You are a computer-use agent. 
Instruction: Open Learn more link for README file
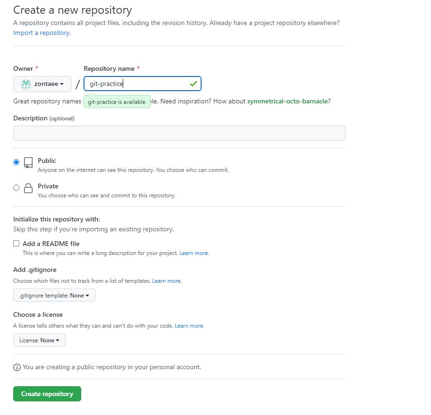pyautogui.click(x=194, y=253)
